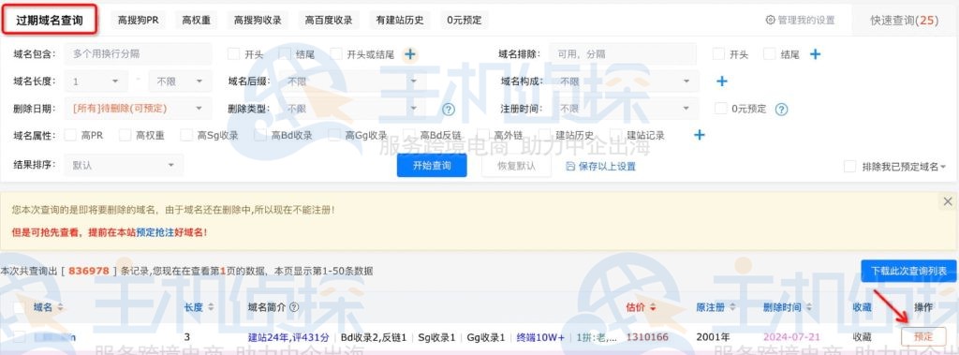Check 结尾 box in 域名包含 row
This screenshot has height=355, width=959.
285,54
